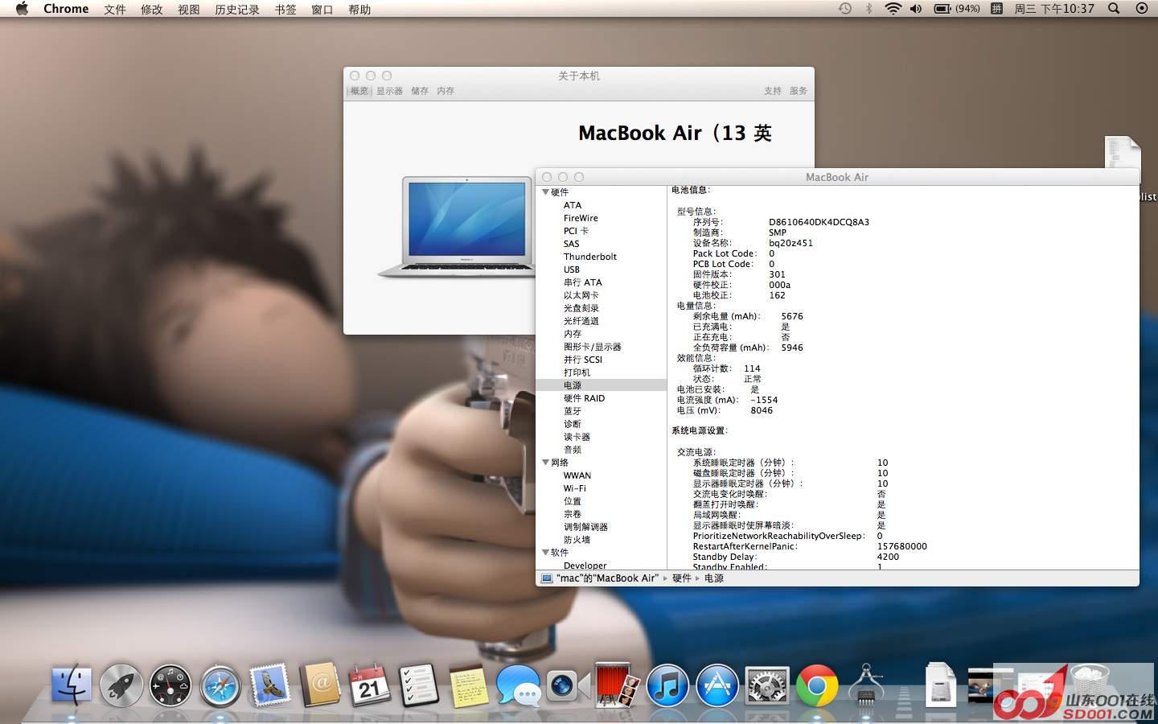
Task: Open the App Store icon in Dock
Action: click(717, 685)
